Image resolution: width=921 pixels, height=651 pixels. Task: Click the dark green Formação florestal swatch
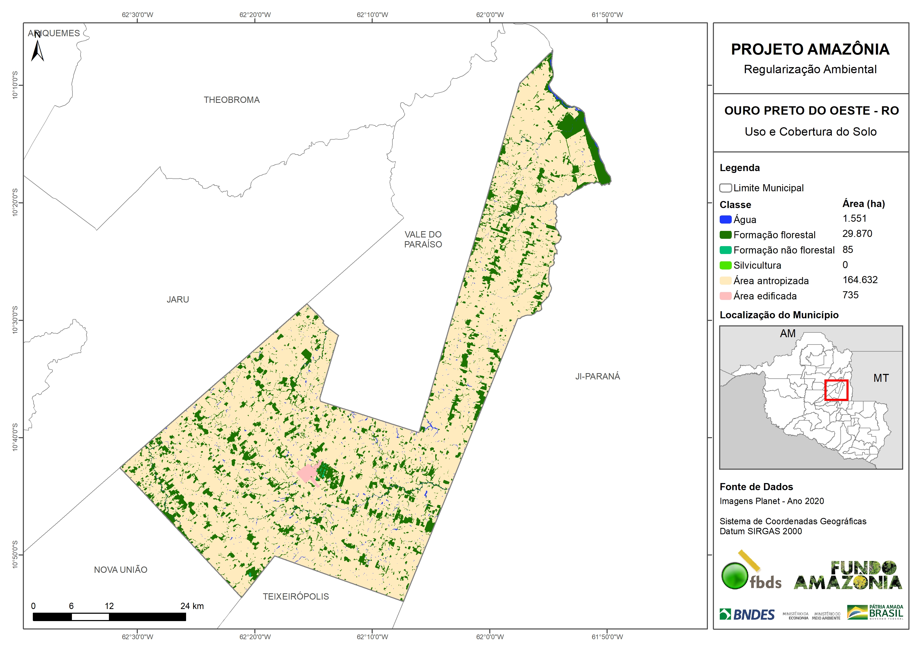(725, 235)
